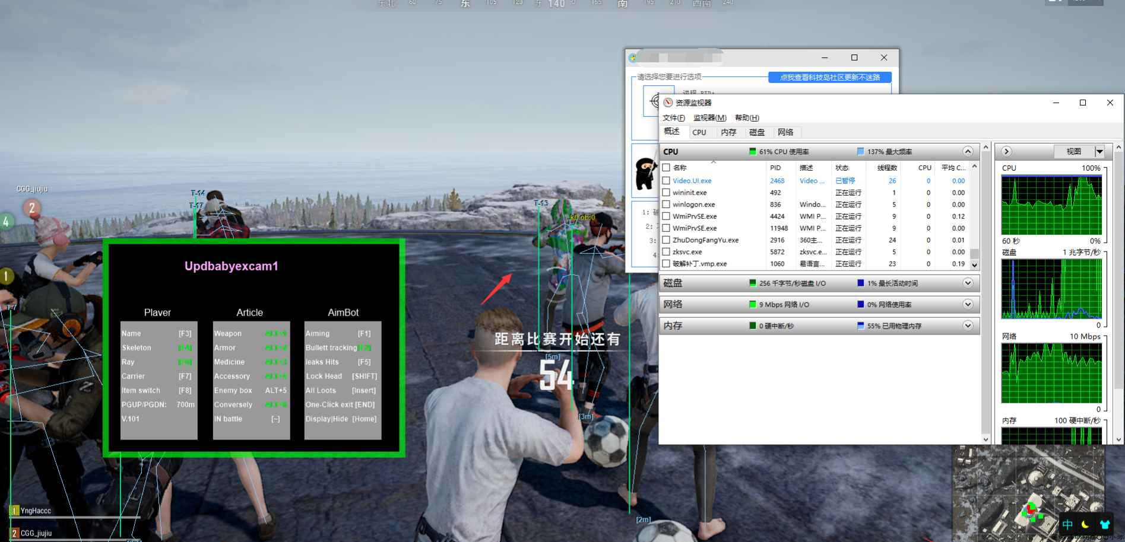Check the wininit.exe process checkbox
This screenshot has width=1125, height=542.
[666, 193]
